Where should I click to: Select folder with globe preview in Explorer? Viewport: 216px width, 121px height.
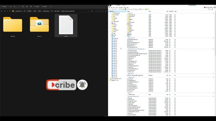39,26
